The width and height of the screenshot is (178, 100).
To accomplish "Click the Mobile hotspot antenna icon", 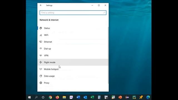I will pyautogui.click(x=41, y=69).
